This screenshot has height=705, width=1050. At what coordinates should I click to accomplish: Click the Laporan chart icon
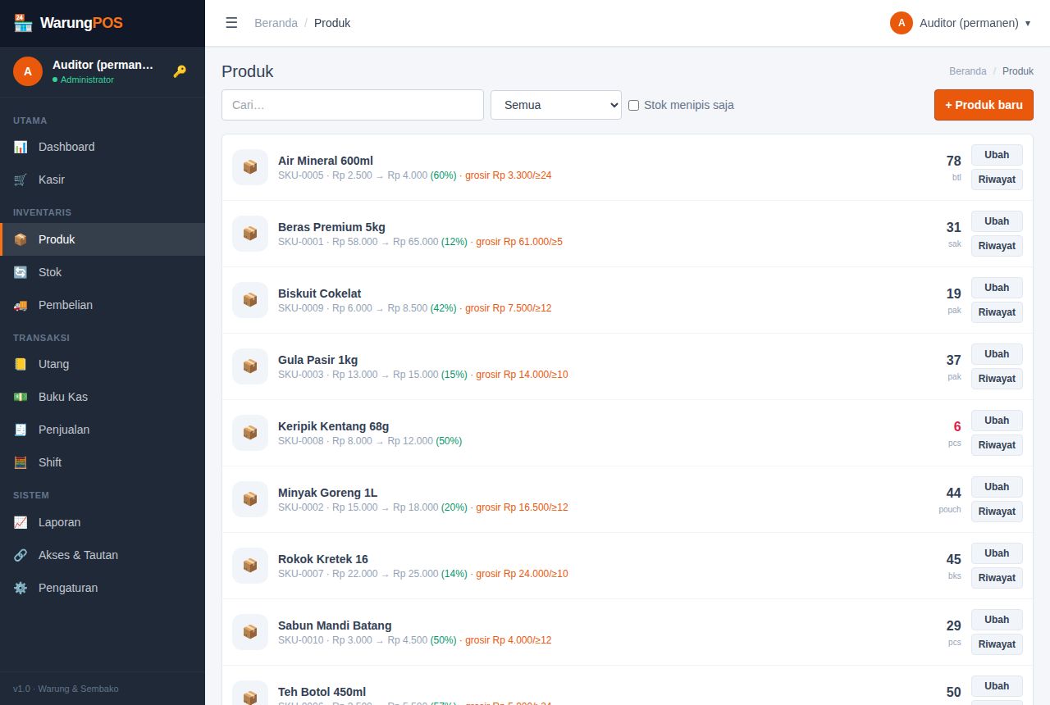coord(21,522)
